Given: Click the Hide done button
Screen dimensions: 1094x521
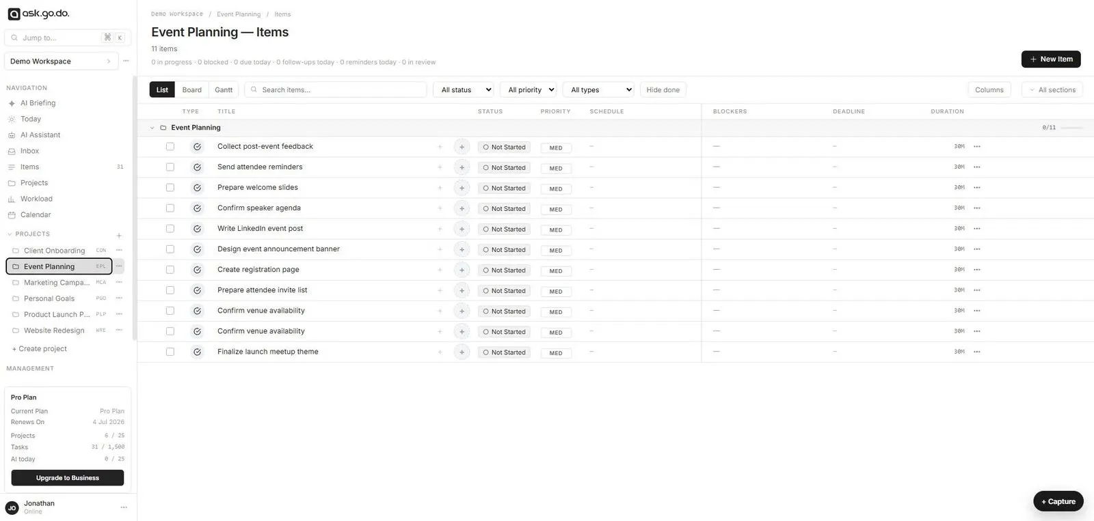Looking at the screenshot, I should pos(663,89).
